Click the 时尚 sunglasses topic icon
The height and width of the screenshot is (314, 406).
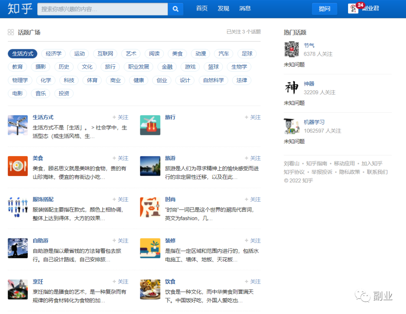(x=150, y=207)
